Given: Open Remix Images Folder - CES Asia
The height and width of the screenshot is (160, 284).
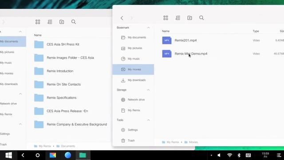Looking at the screenshot, I should coord(71,58).
